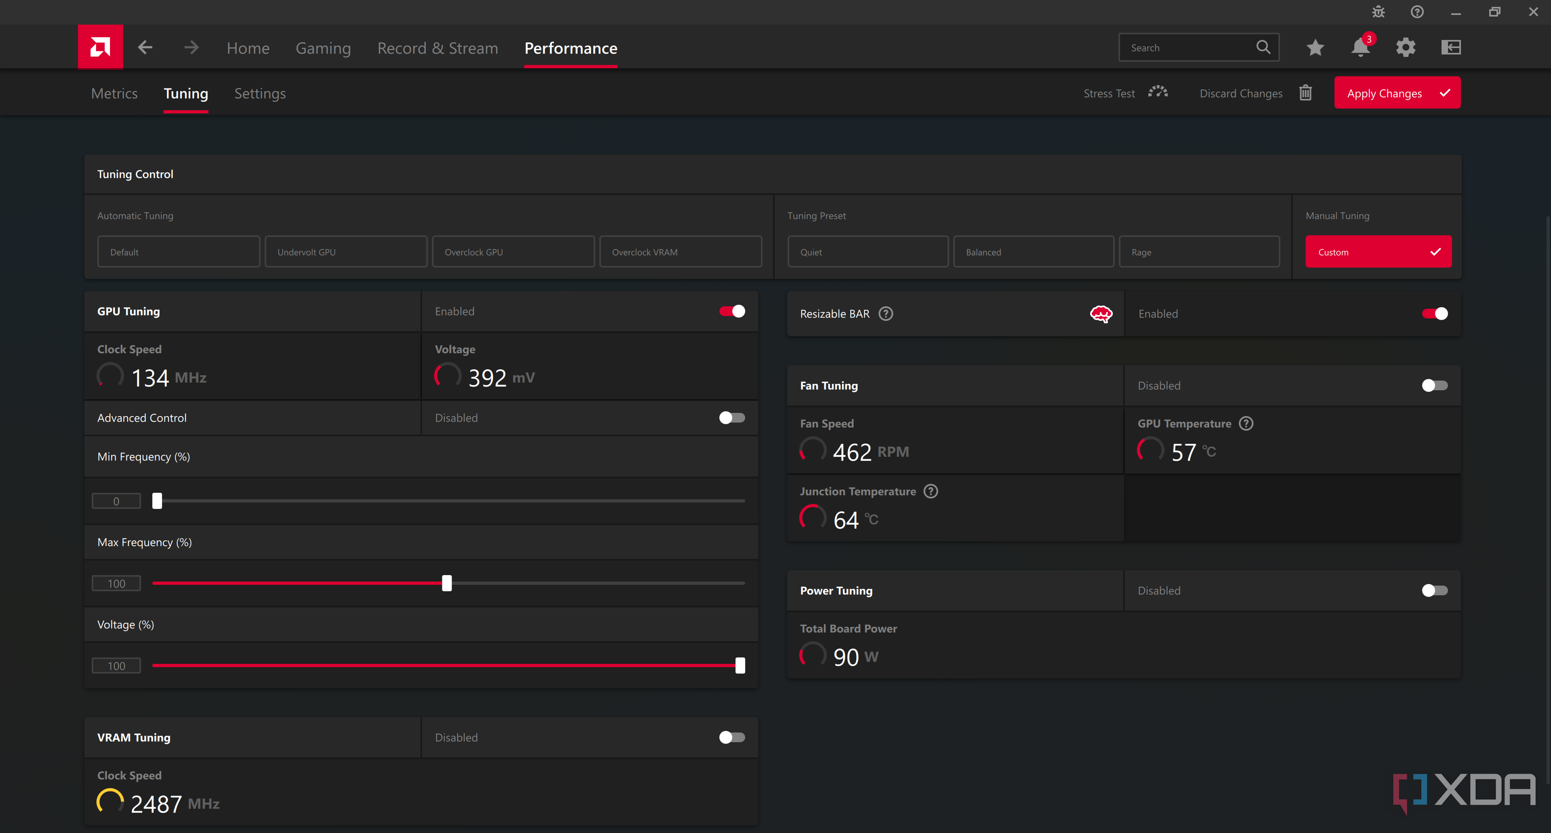The image size is (1551, 833).
Task: Toggle sidebar panel icon in header
Action: pyautogui.click(x=1451, y=47)
